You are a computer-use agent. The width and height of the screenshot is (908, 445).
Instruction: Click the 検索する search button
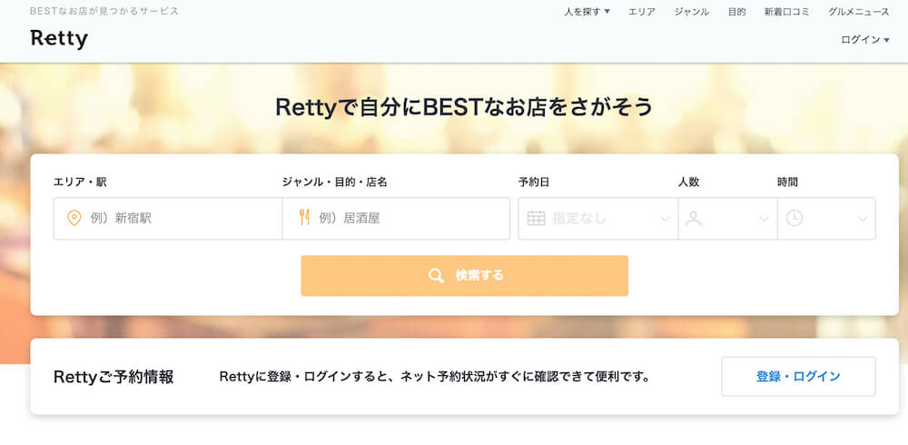click(464, 276)
